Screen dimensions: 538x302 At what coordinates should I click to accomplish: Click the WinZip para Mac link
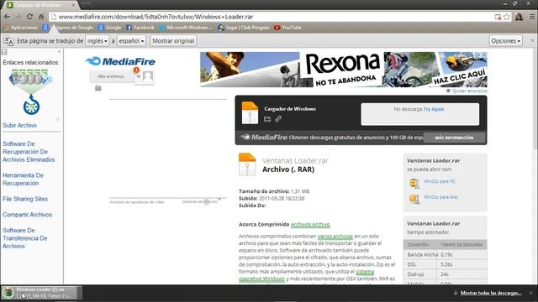[x=440, y=197]
